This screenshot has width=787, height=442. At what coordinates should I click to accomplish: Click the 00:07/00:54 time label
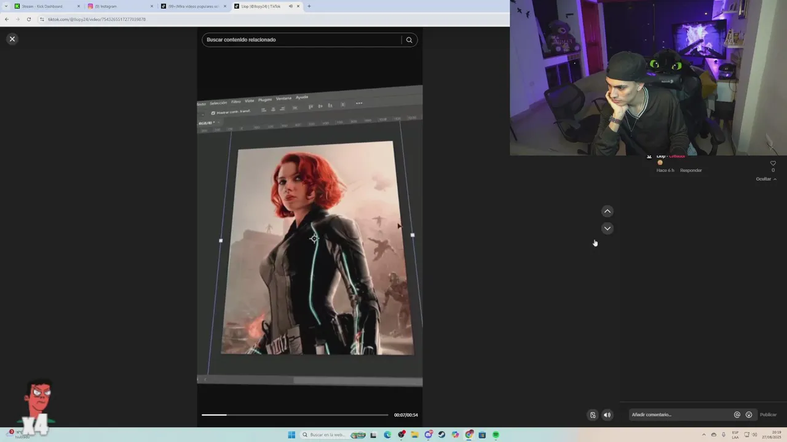coord(406,415)
